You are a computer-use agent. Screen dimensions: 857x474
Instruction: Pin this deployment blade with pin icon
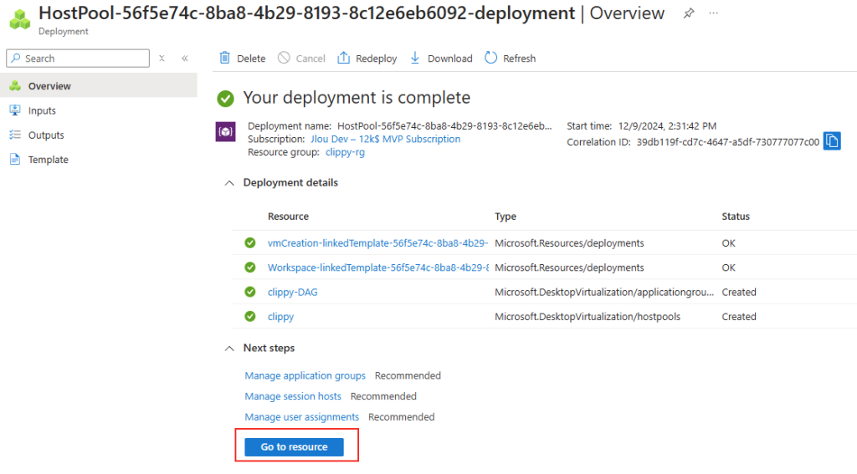(689, 13)
